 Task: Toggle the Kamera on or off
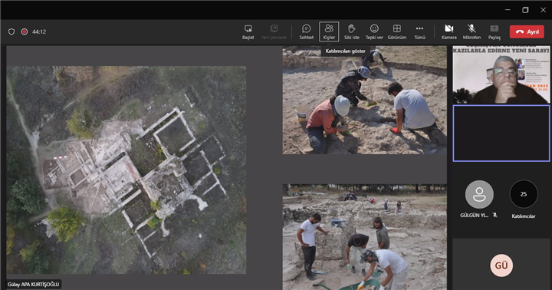[x=449, y=31]
